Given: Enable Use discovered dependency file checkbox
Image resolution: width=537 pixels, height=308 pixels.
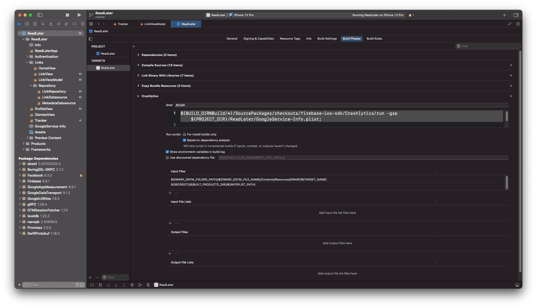Looking at the screenshot, I should pyautogui.click(x=167, y=158).
